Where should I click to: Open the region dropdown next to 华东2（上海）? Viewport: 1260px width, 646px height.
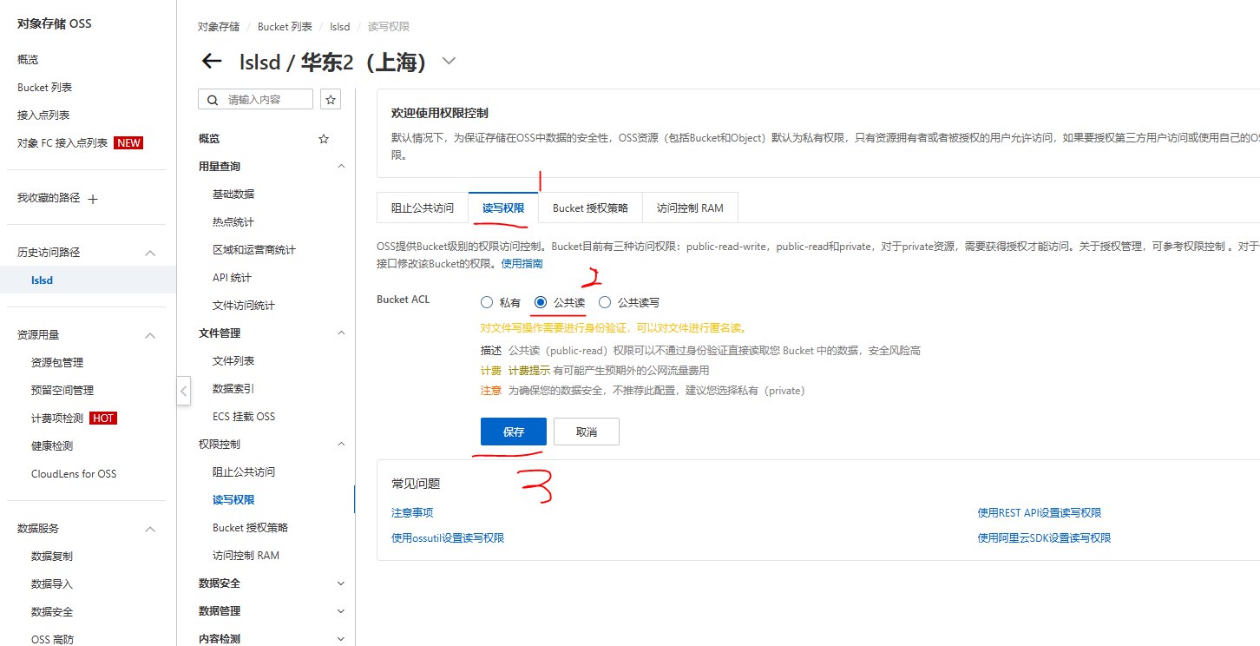pos(449,62)
